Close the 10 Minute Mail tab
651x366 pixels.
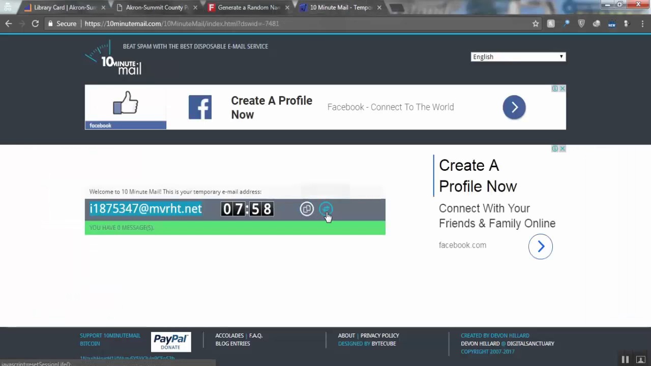(x=379, y=8)
